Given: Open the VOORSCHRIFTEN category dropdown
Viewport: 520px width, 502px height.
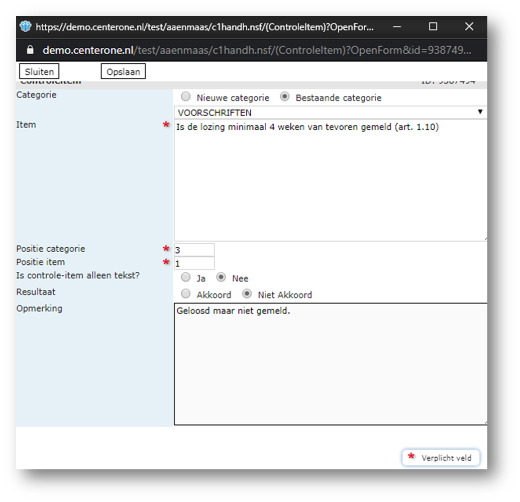Looking at the screenshot, I should click(330, 113).
